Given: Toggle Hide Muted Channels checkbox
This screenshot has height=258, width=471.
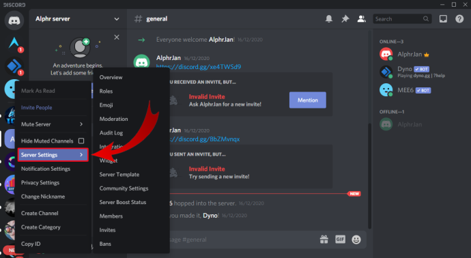Looking at the screenshot, I should (81, 141).
